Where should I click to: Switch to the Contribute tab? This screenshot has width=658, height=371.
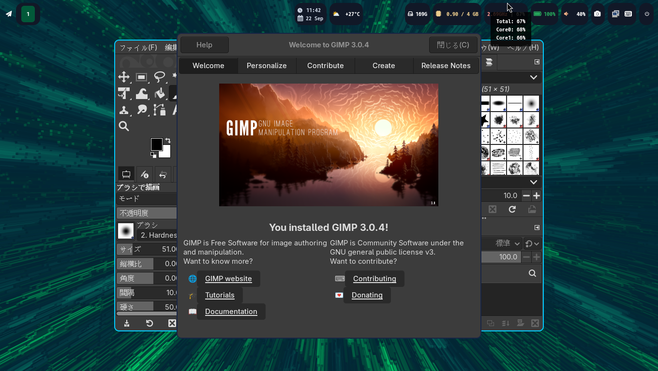[x=326, y=66]
